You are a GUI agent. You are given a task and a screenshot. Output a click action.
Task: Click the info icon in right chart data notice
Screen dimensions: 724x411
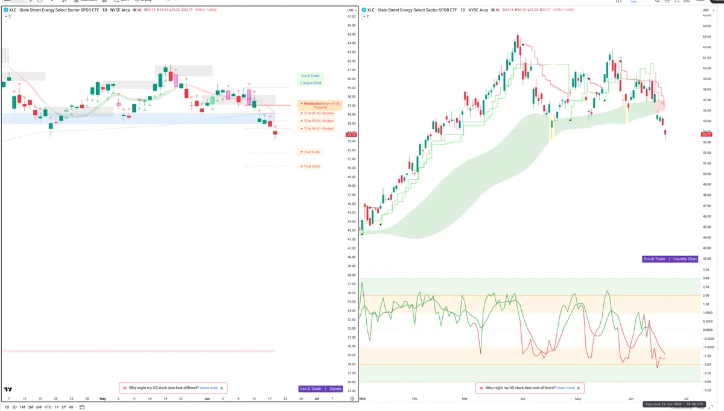[481, 388]
